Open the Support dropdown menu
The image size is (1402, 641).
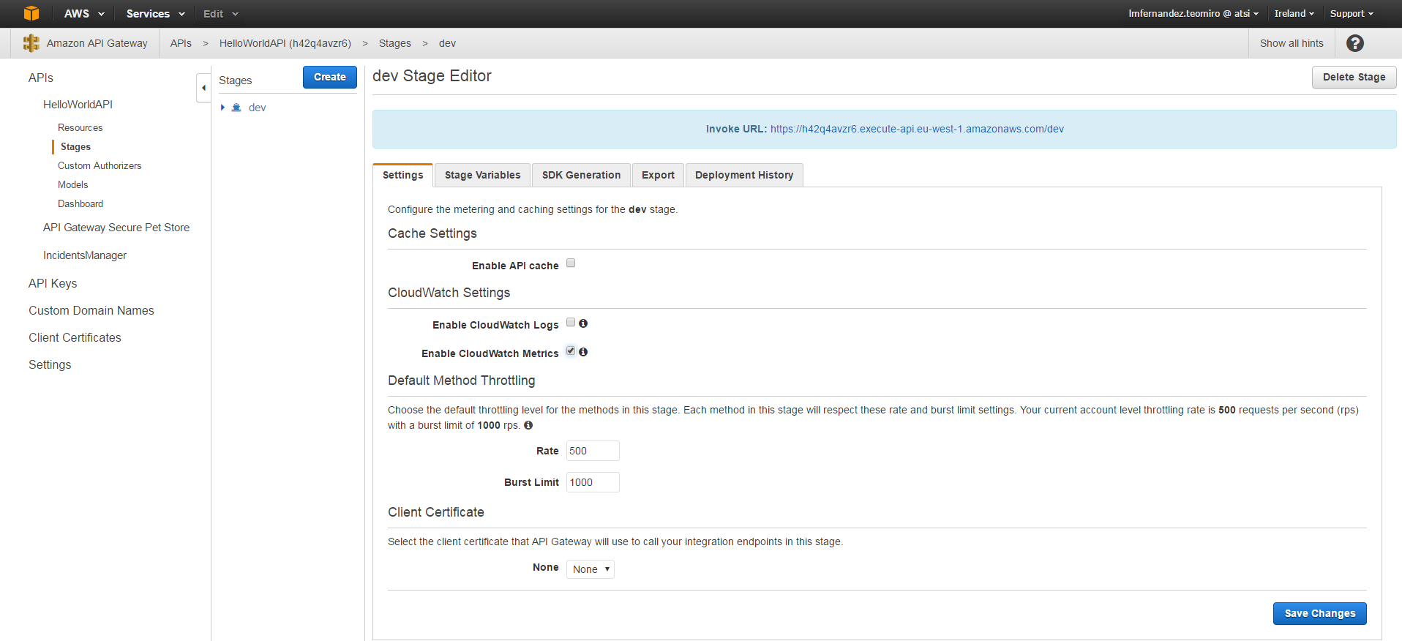[1352, 13]
